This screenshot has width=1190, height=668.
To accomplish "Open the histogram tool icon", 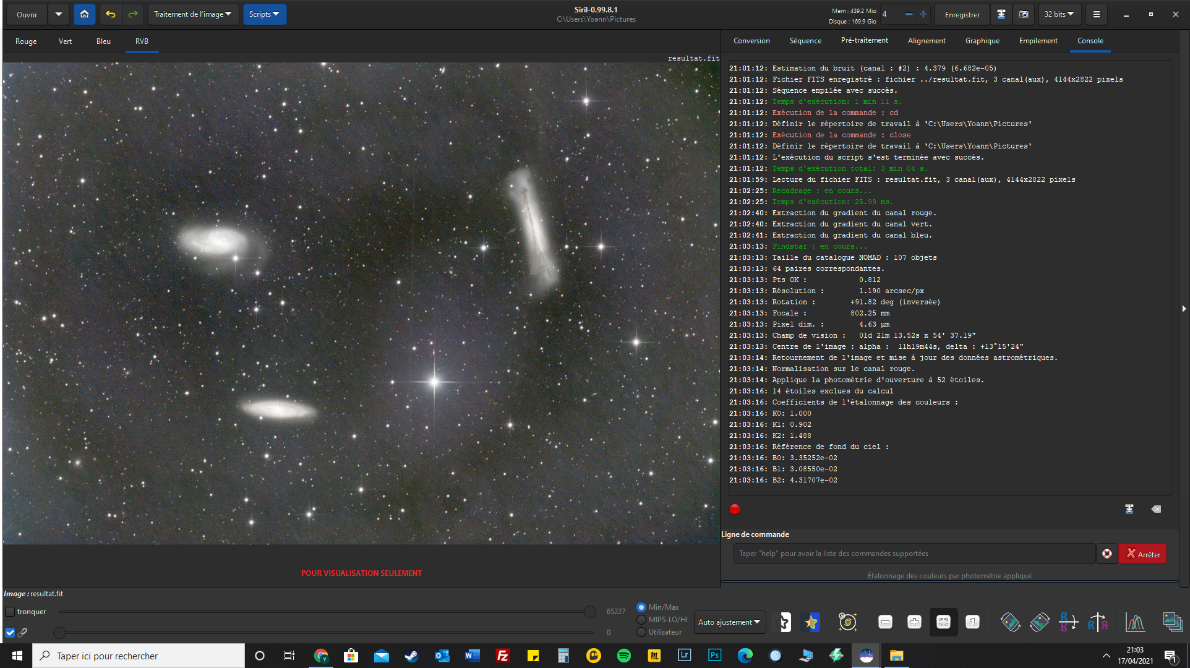I will point(1134,622).
